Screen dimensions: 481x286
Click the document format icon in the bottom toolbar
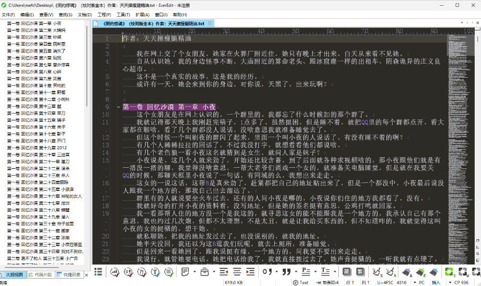(x=185, y=272)
